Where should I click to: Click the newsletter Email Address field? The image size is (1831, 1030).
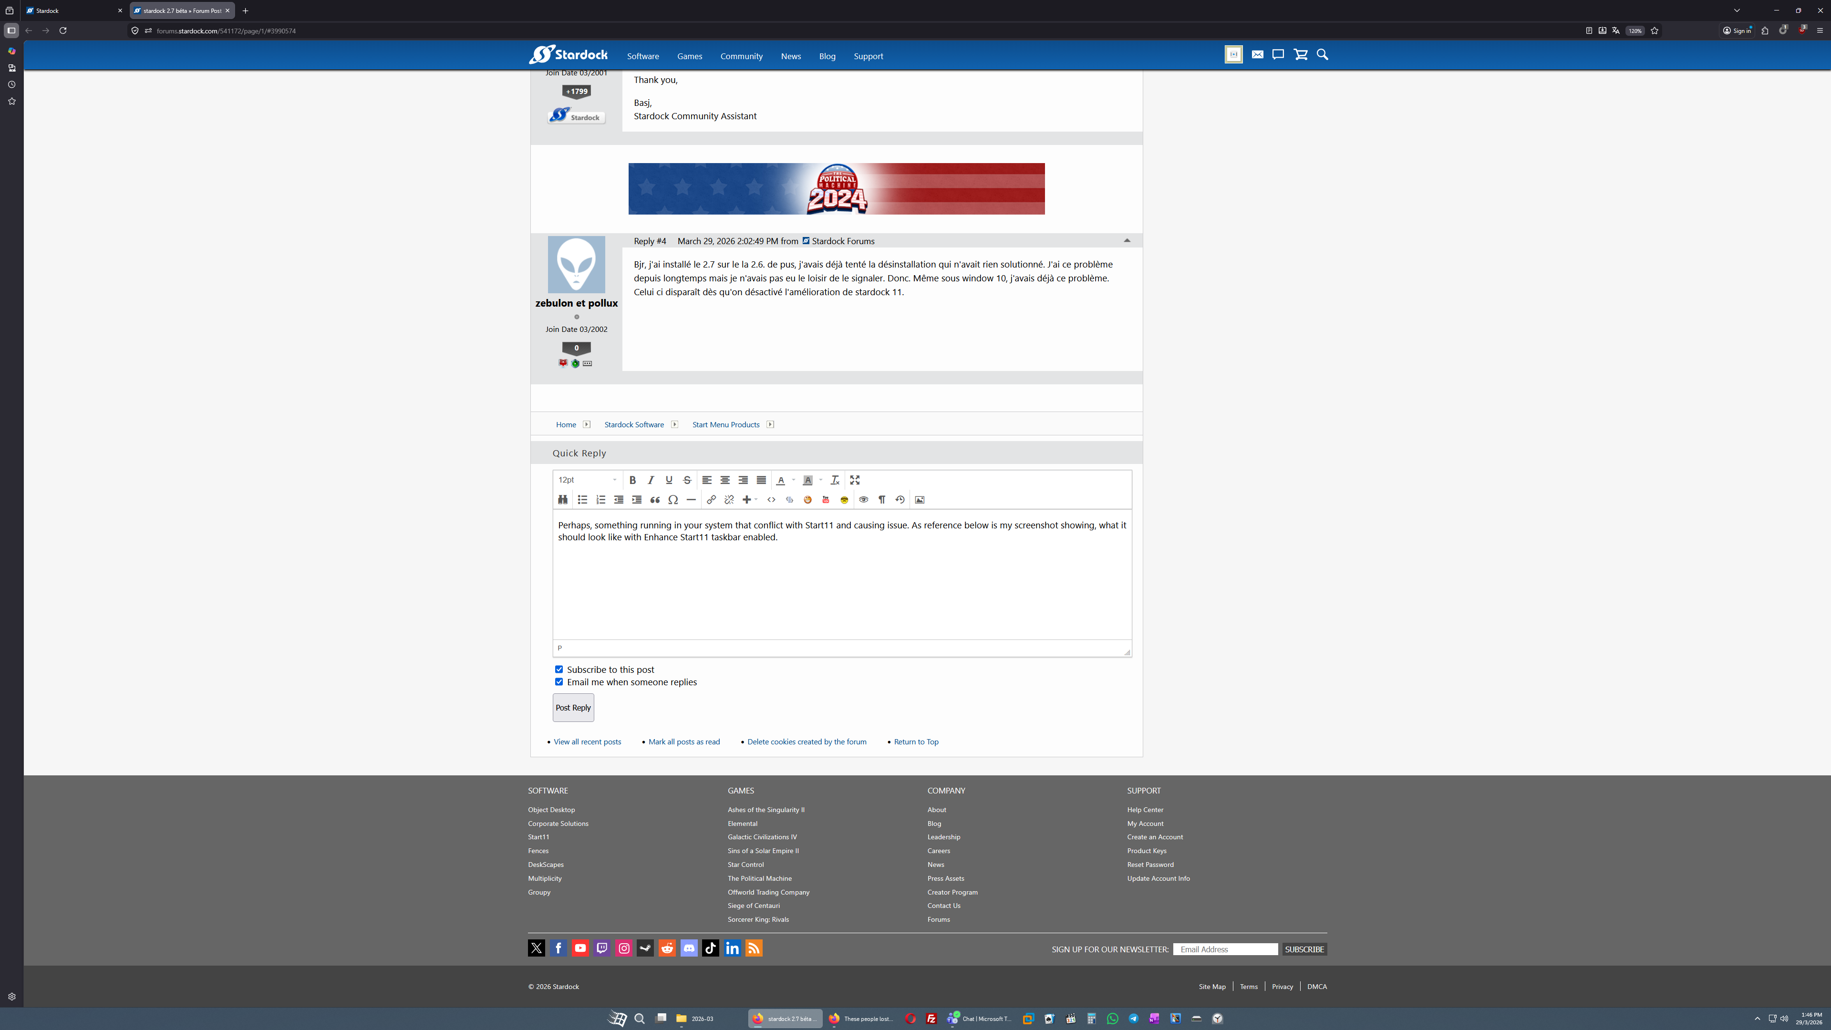point(1225,949)
